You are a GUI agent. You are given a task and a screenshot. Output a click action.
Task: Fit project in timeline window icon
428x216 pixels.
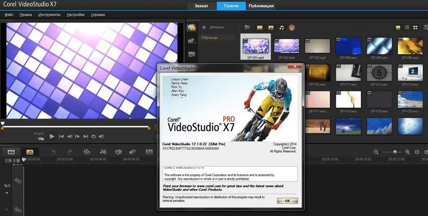pos(417,152)
